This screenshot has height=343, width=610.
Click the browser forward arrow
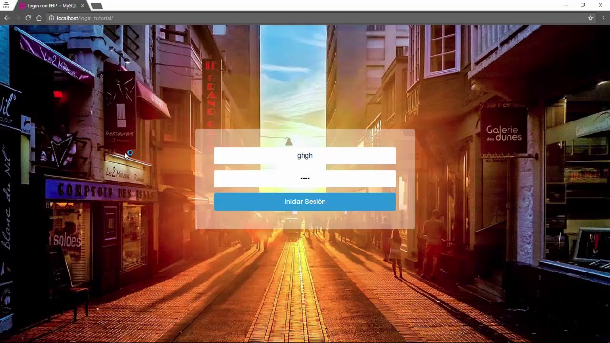(x=18, y=18)
